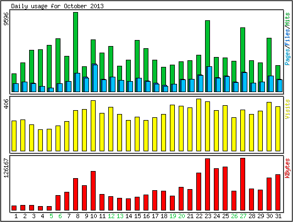Select the green hits bar for day 27

[x=242, y=50]
